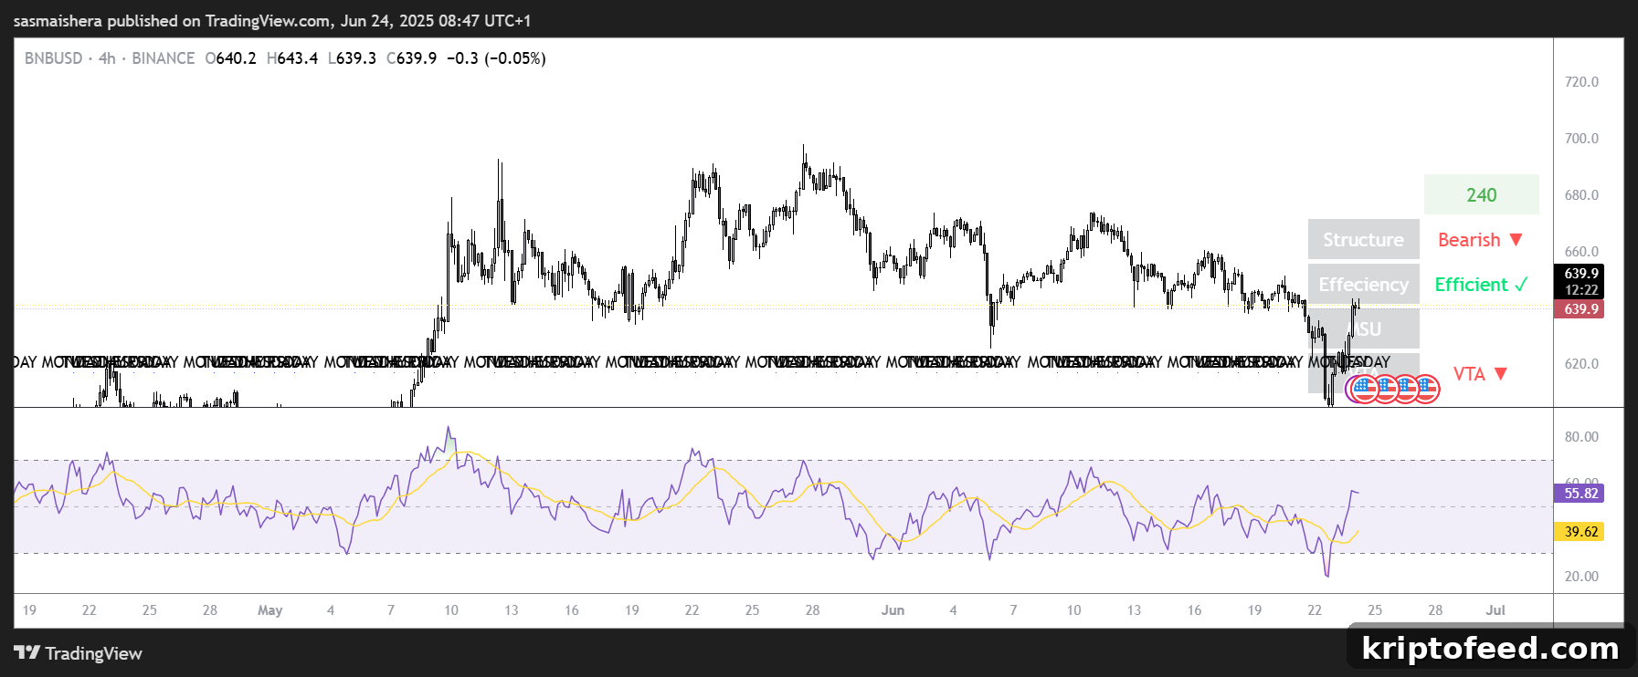Image resolution: width=1638 pixels, height=677 pixels.
Task: Click the BINANCE exchange label
Action: tap(164, 58)
